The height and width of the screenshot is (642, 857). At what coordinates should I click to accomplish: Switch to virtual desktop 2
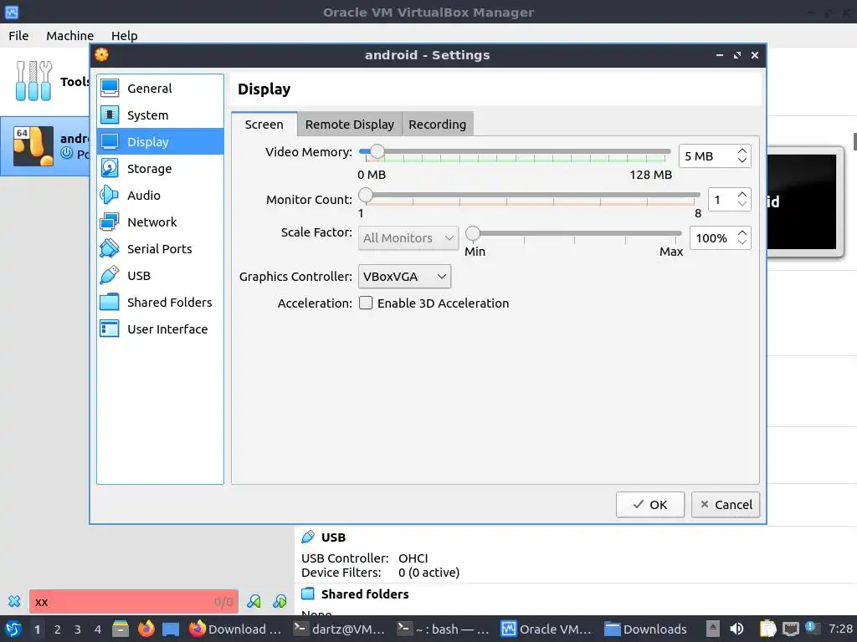(x=58, y=629)
